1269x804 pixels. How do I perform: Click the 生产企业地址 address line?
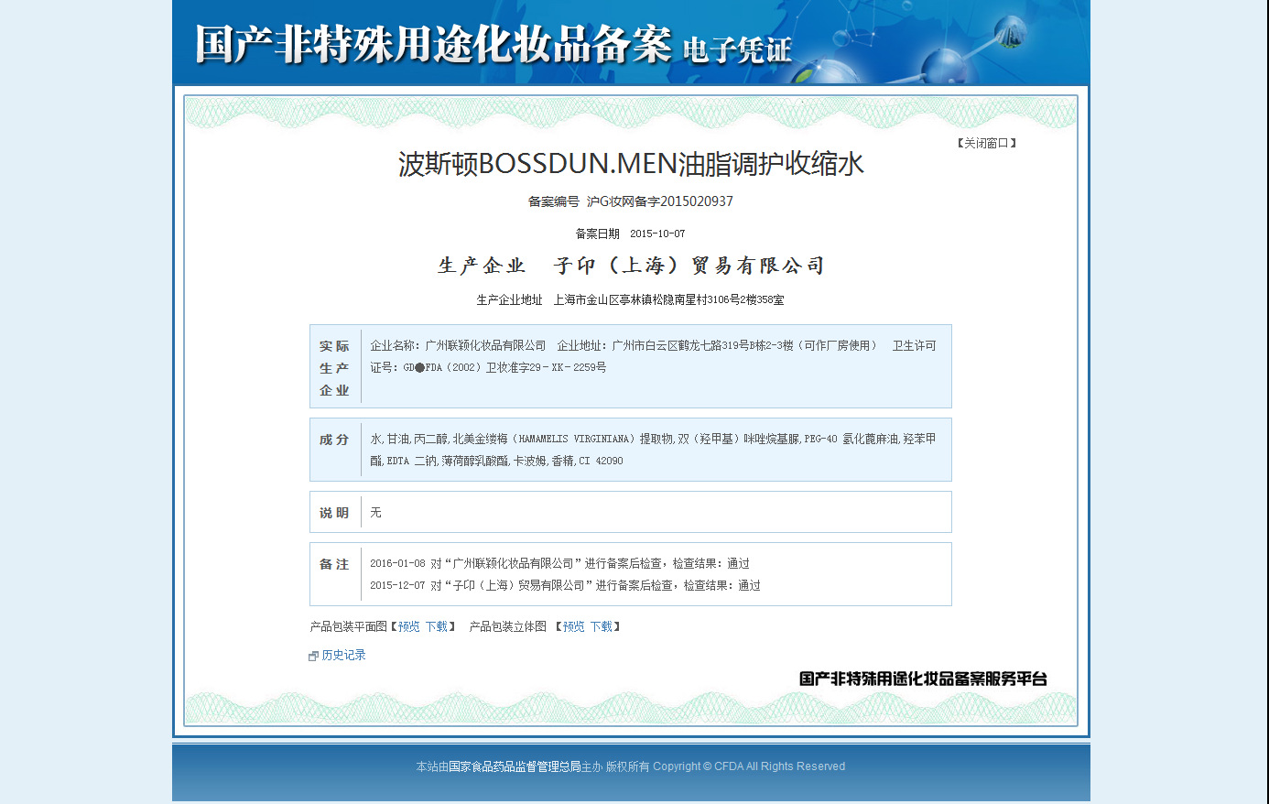[x=631, y=299]
